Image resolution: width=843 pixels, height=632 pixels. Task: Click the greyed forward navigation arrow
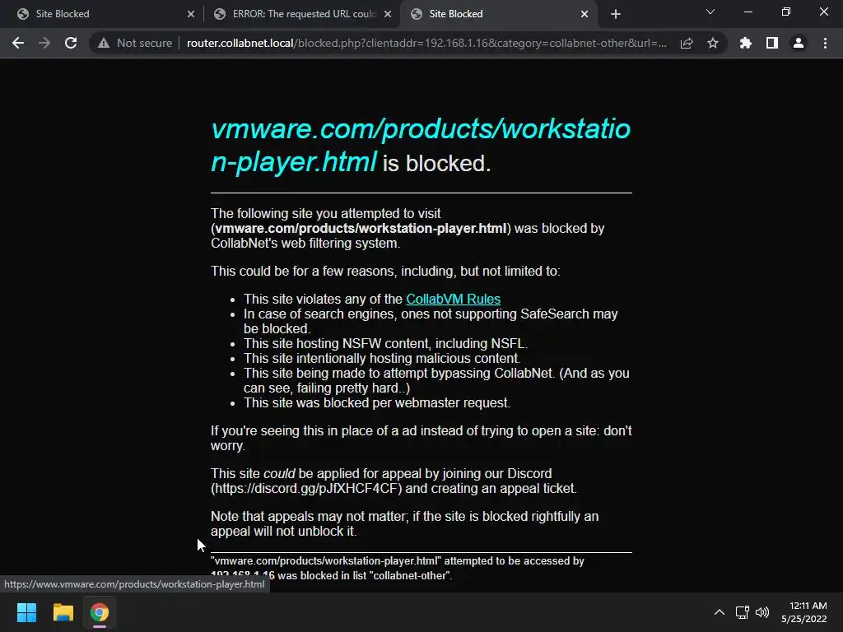(44, 43)
